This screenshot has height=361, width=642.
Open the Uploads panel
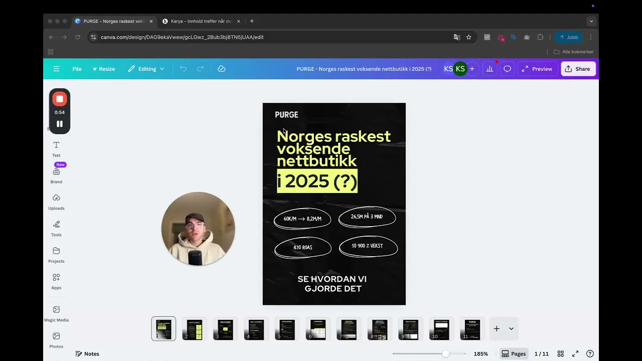tap(56, 202)
